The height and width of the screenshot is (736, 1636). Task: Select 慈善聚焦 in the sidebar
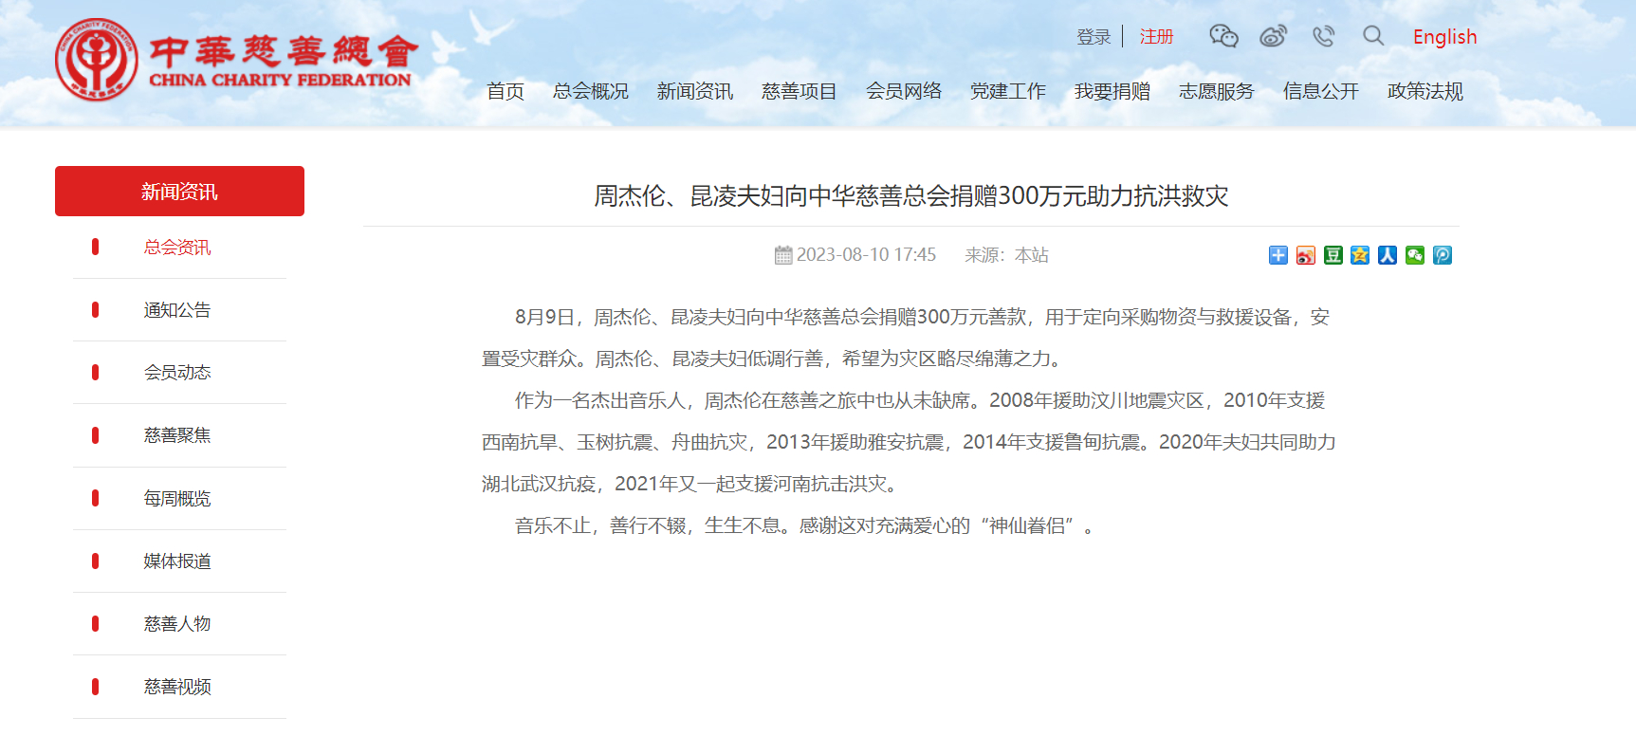click(x=177, y=435)
